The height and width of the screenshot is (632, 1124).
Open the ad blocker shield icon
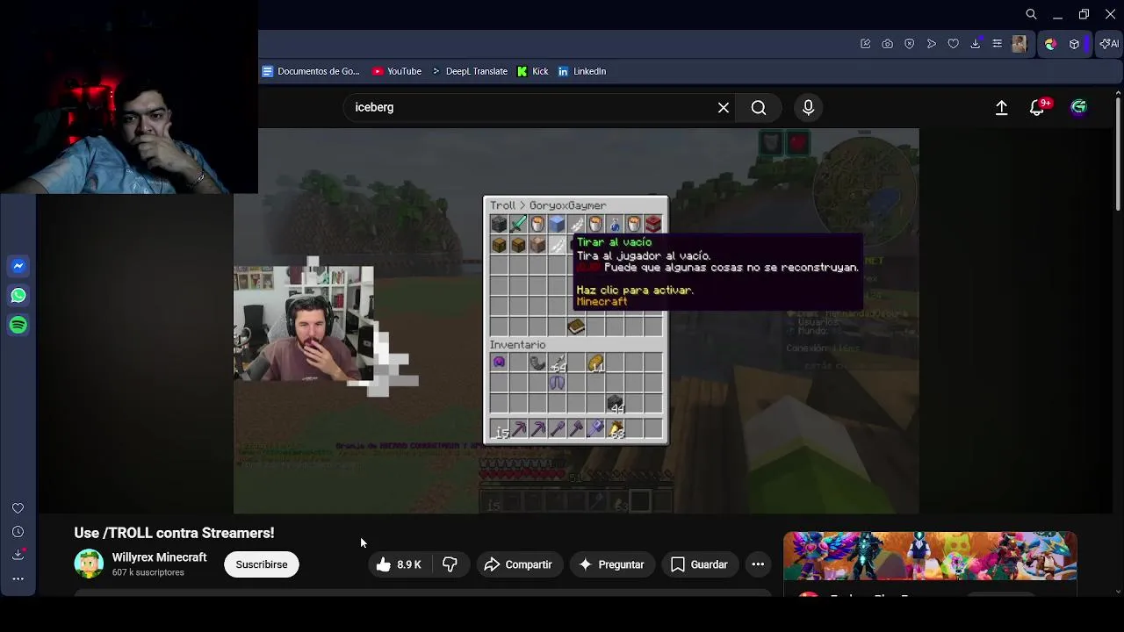[x=909, y=44]
